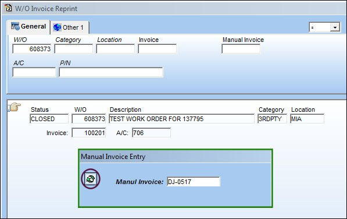Click the 3RDPTY category value
Image resolution: width=347 pixels, height=219 pixels.
tap(273, 119)
